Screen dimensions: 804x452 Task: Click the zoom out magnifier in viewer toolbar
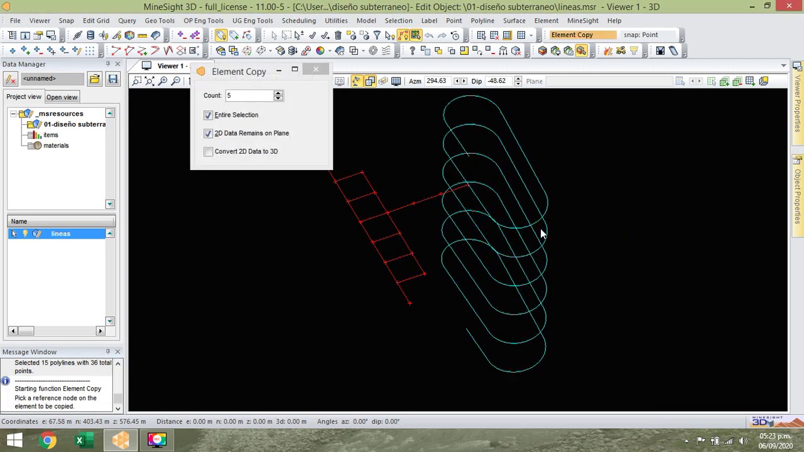pyautogui.click(x=175, y=81)
